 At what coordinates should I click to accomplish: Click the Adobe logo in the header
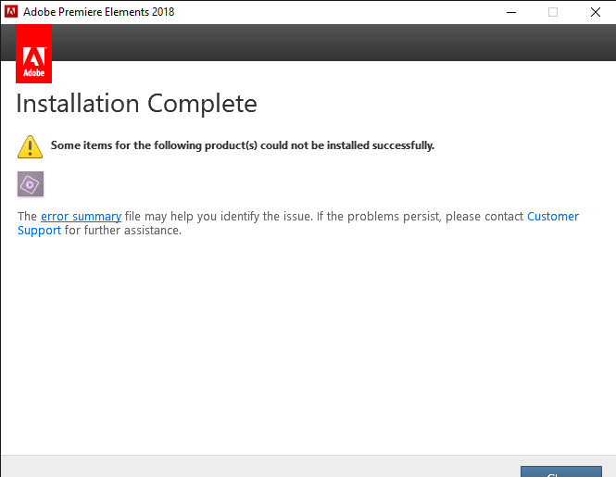[x=33, y=54]
